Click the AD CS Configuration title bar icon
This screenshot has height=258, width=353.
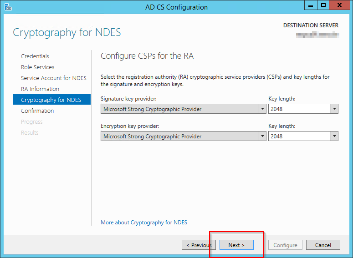[8, 7]
